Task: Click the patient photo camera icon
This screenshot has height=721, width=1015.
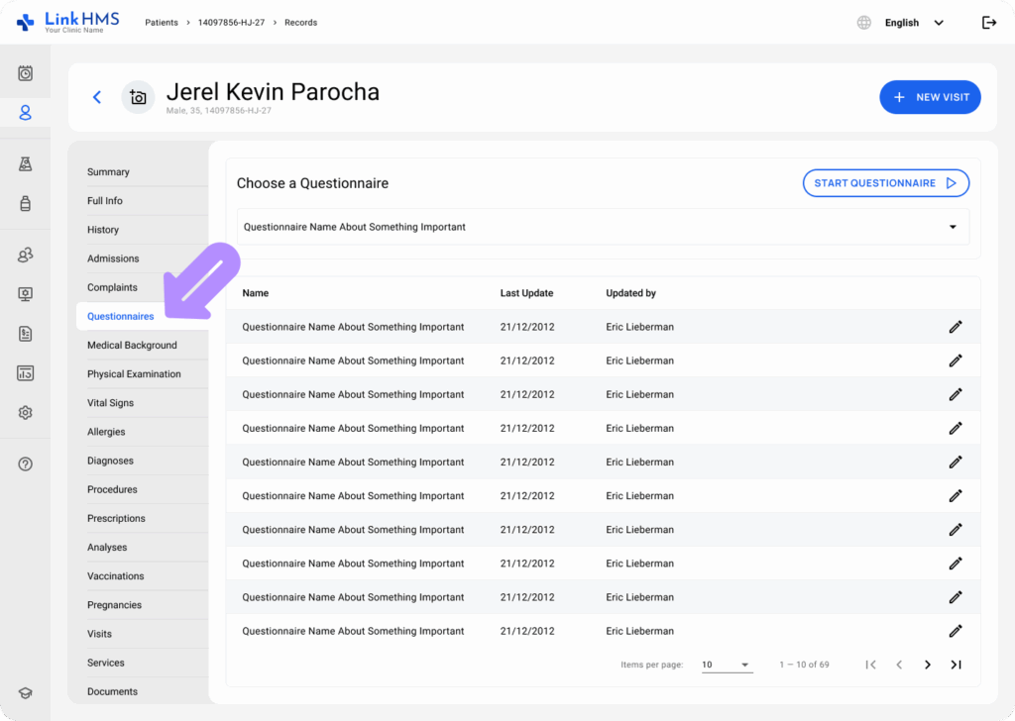Action: click(138, 97)
